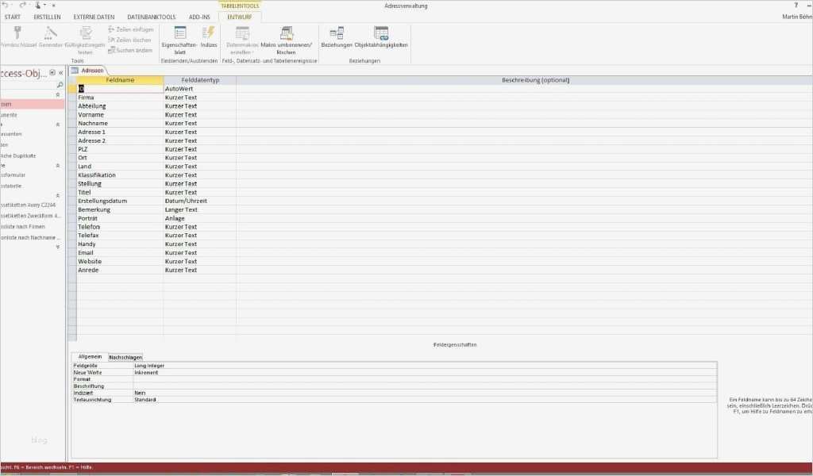This screenshot has width=813, height=476.
Task: Select the 'Vorname' field name cell
Action: point(121,115)
